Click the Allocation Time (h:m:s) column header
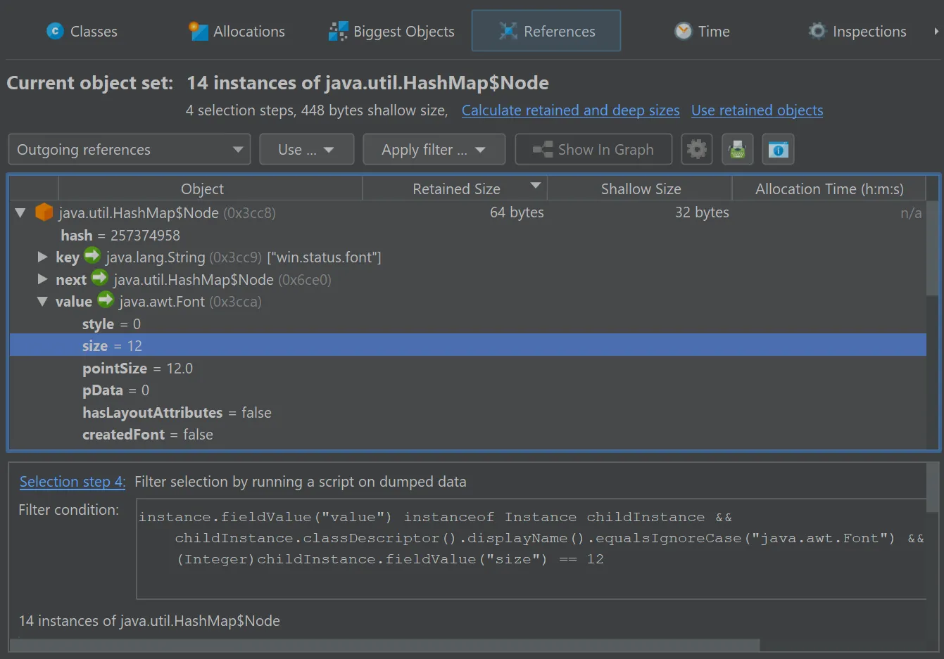Screen dimensions: 944x659 (829, 189)
